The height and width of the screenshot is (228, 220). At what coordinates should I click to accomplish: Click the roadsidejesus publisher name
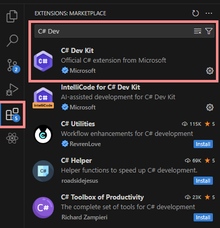[x=80, y=181]
